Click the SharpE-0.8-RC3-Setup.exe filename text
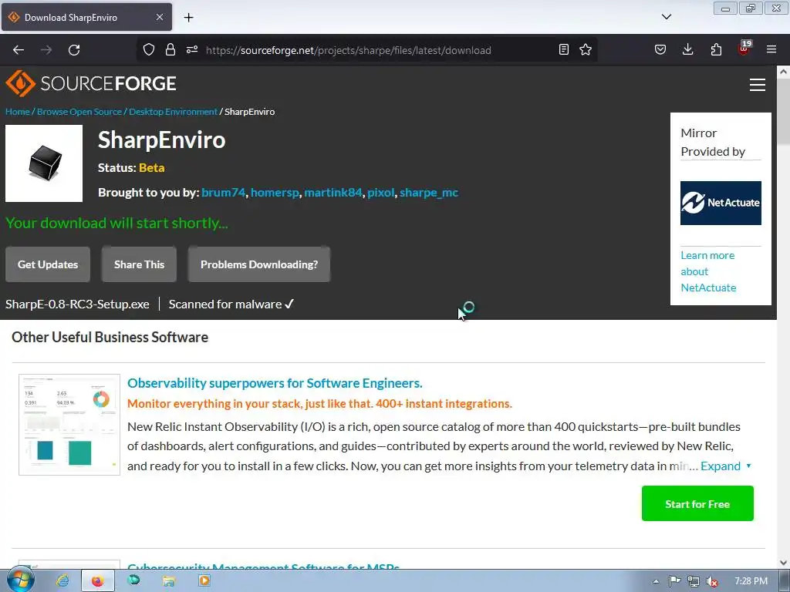 pos(77,304)
